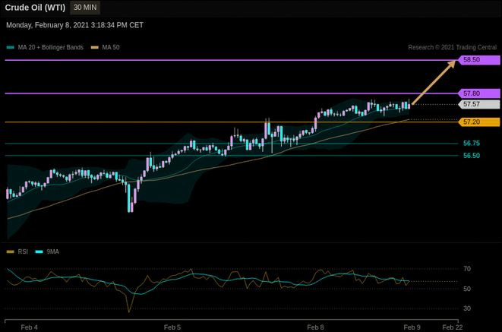Click the RSI 50 axis value
Image resolution: width=502 pixels, height=332 pixels.
click(467, 289)
